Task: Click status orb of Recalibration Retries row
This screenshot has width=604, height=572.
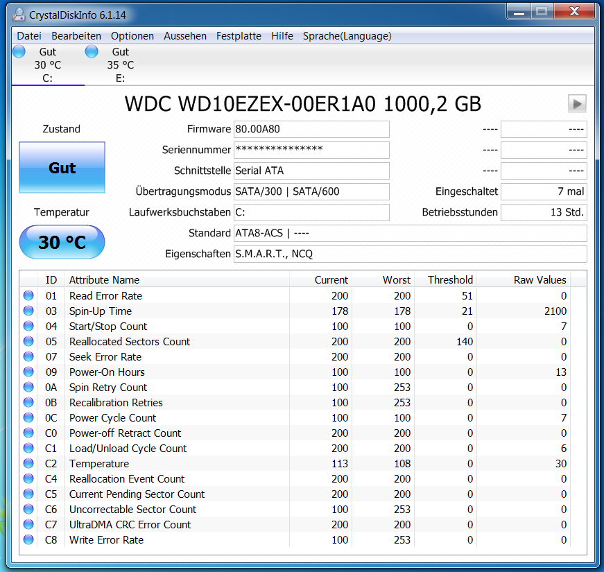Action: click(28, 402)
